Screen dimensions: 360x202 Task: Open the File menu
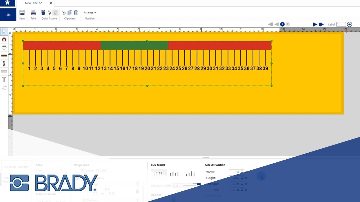pyautogui.click(x=8, y=15)
